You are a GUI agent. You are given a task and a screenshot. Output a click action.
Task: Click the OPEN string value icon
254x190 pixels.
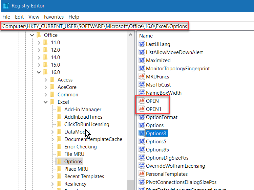(142, 101)
